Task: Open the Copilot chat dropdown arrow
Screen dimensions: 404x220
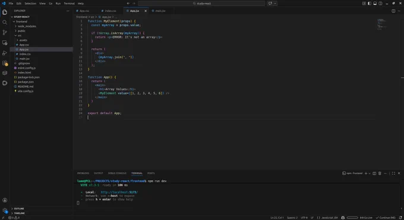Action: tap(275, 4)
